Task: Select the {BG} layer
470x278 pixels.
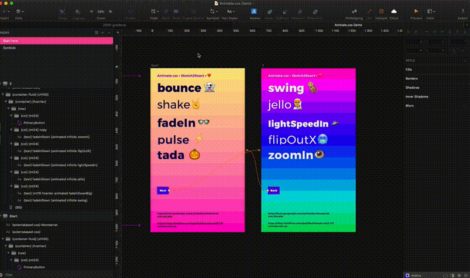Action: click(18, 207)
